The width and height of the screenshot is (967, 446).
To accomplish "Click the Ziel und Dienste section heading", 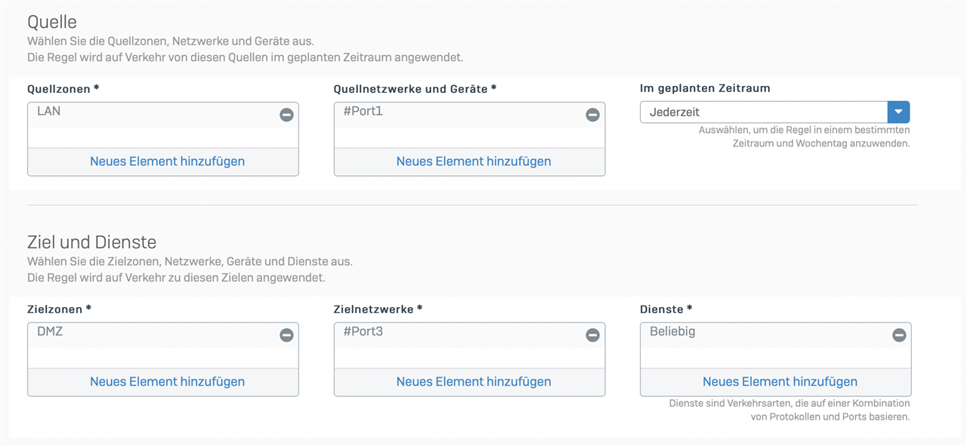I will [92, 242].
